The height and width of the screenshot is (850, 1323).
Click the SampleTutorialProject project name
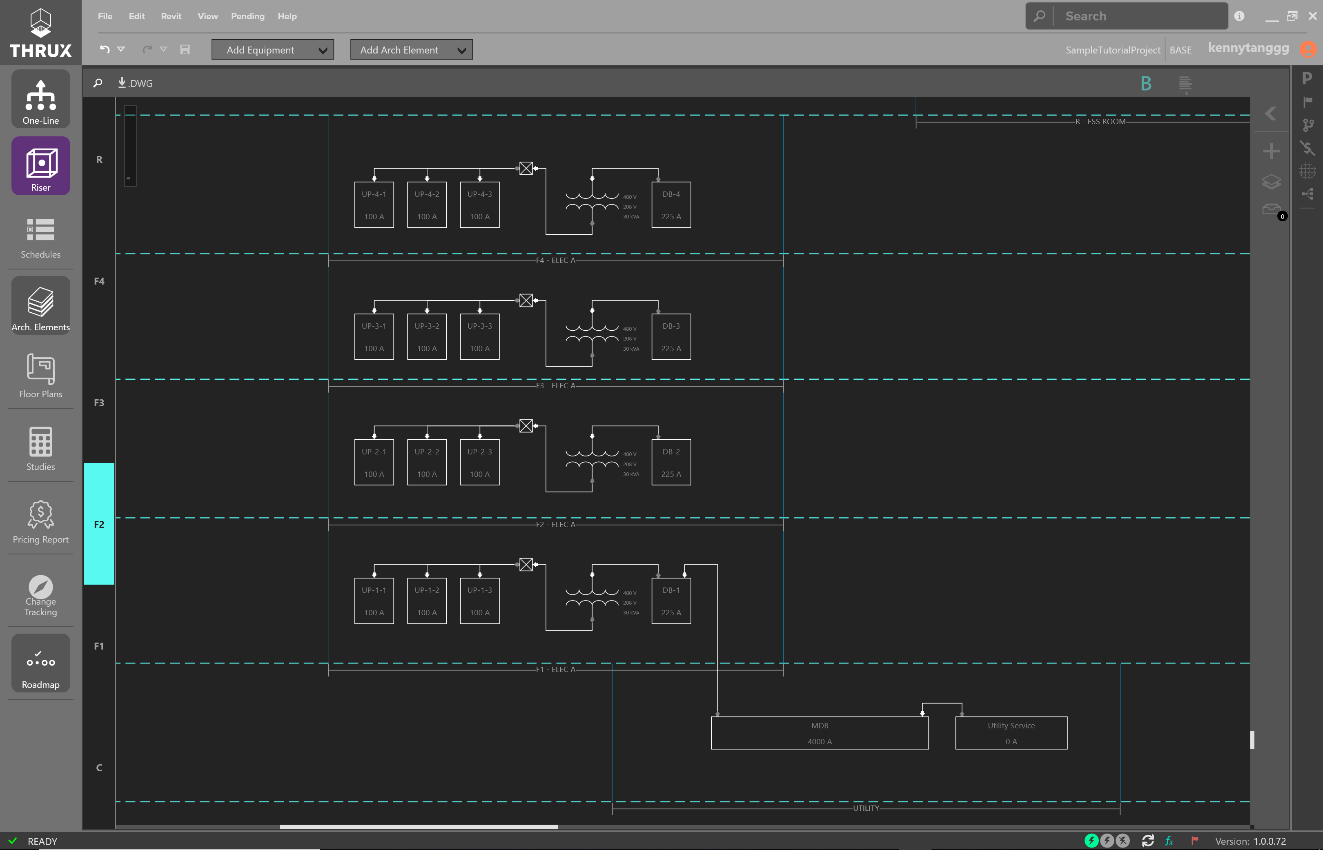pos(1113,50)
